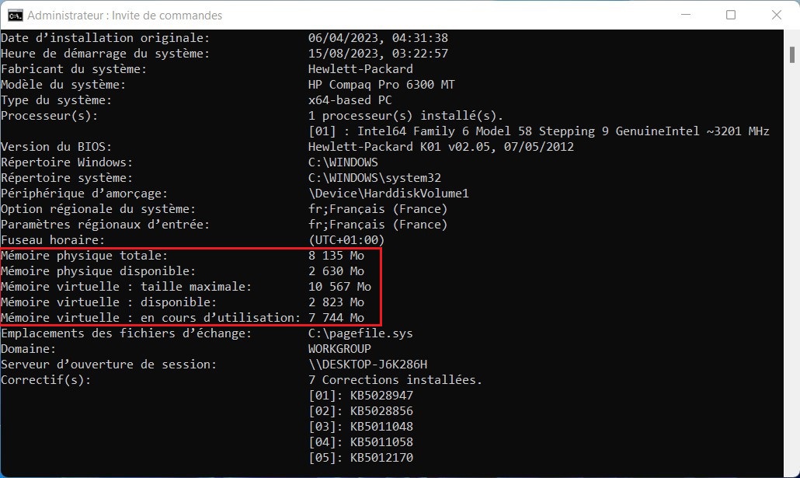Click the KB5028947 hotfix entry
The image size is (800, 478).
click(381, 396)
